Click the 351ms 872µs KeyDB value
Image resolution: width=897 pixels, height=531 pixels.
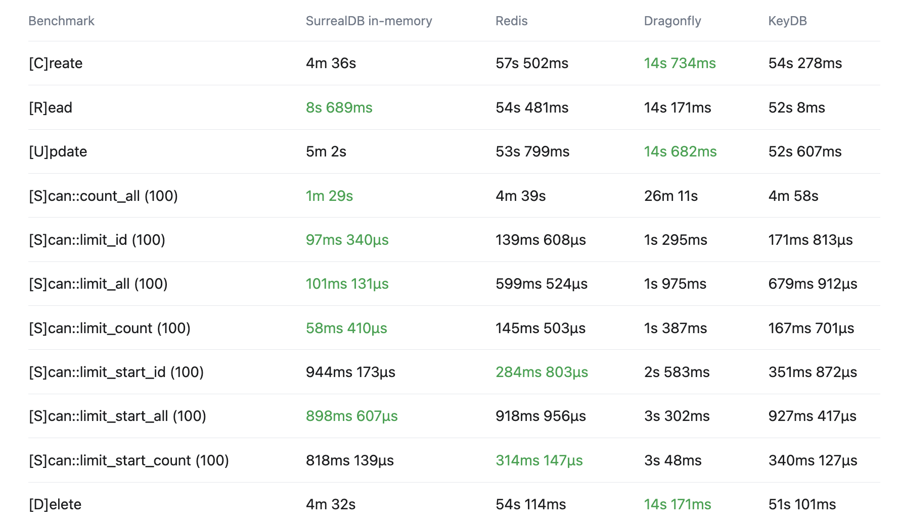(813, 372)
